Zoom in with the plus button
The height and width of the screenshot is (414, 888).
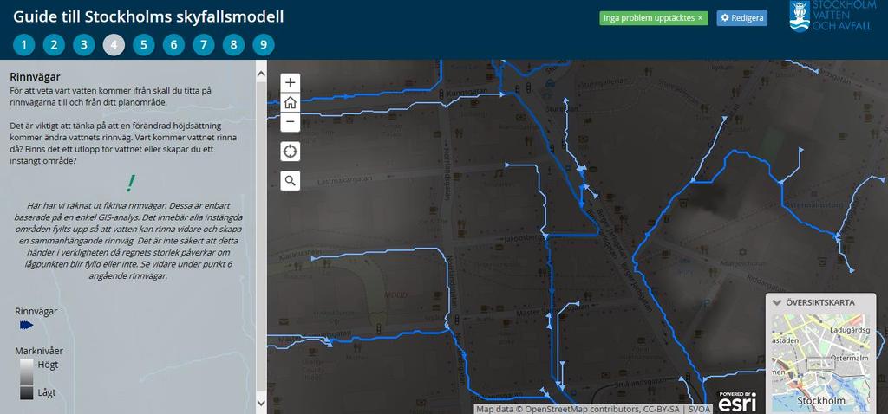click(290, 82)
